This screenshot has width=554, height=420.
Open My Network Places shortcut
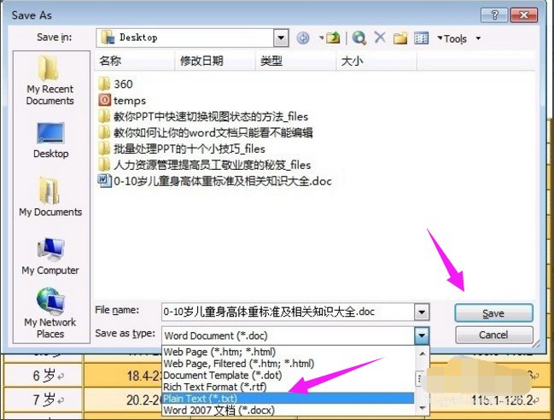point(50,313)
